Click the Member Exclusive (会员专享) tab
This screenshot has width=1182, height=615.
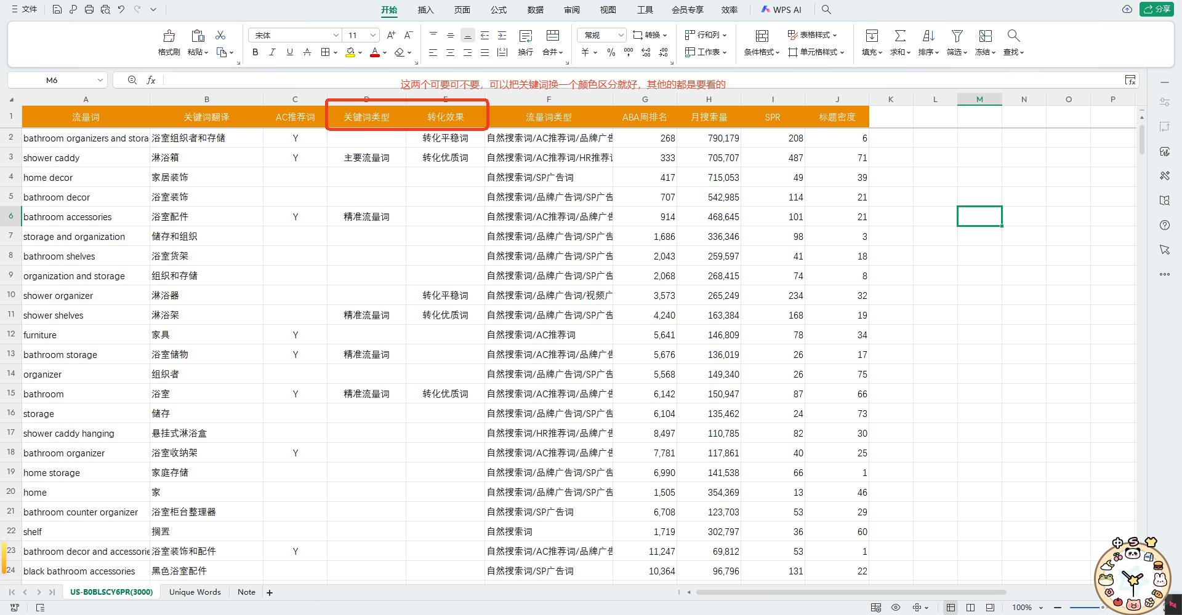[687, 10]
